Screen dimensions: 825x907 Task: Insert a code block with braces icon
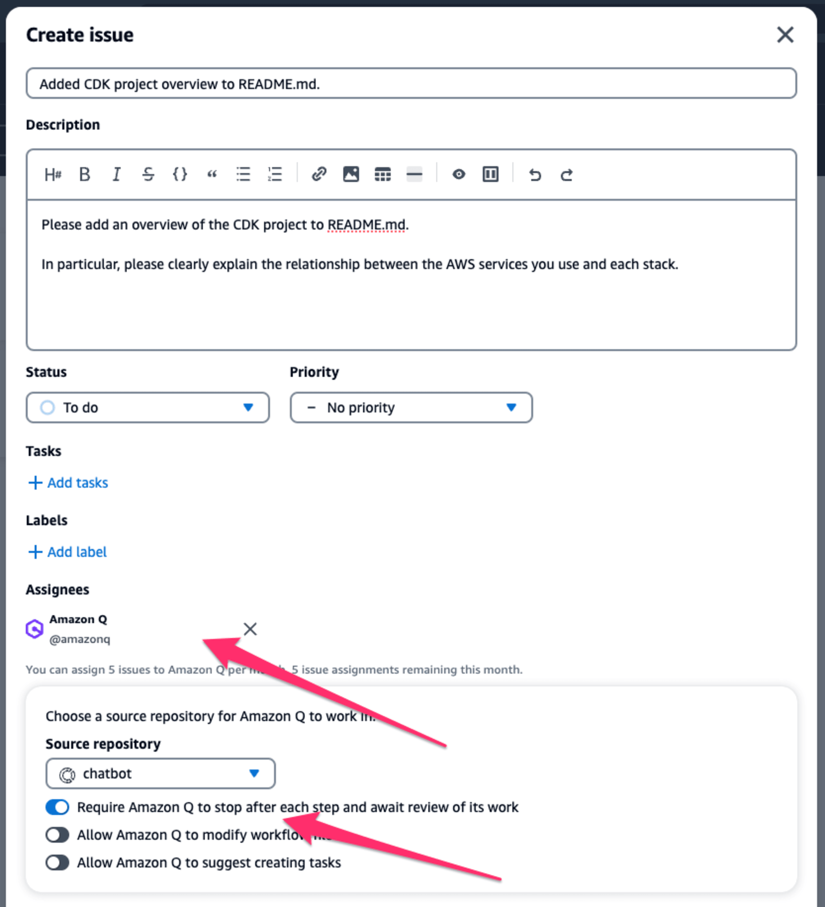(x=180, y=174)
